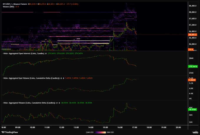
Task: Select the BTCUSDT, 1, Binance Futures symbol title
Action: click(x=15, y=4)
